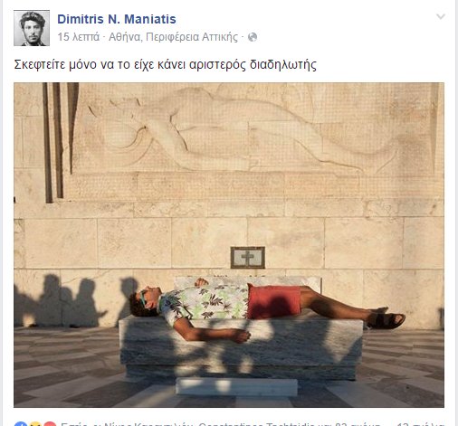Click the globe public-privacy icon
Image resolution: width=458 pixels, height=426 pixels.
[x=253, y=37]
